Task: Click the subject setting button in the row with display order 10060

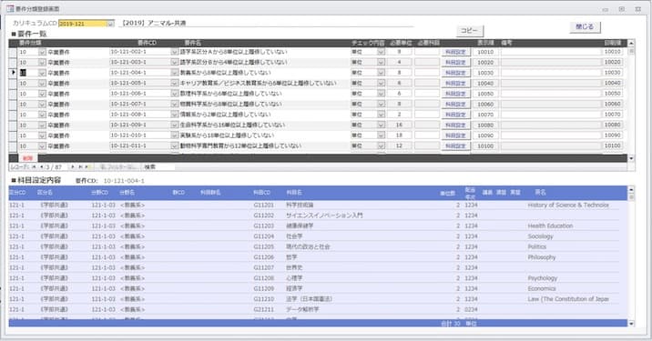Action: point(455,104)
